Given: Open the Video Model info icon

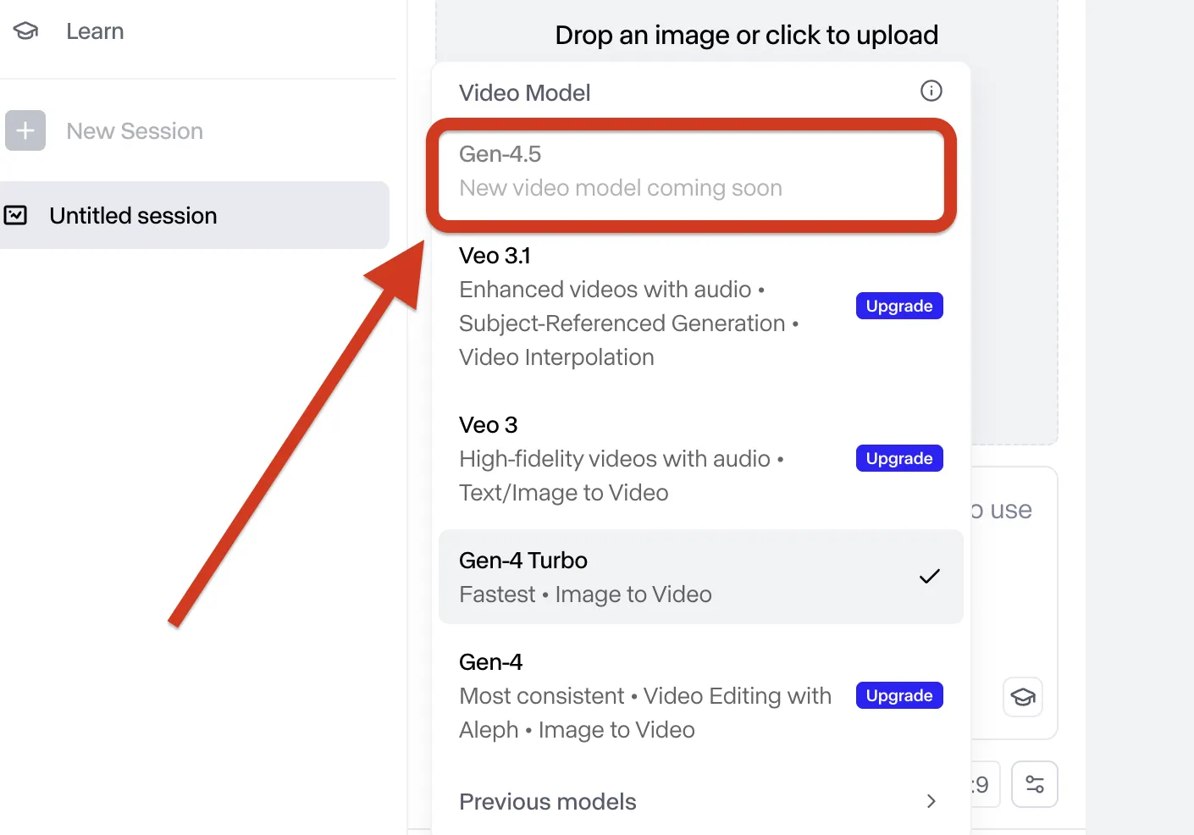Looking at the screenshot, I should (931, 91).
